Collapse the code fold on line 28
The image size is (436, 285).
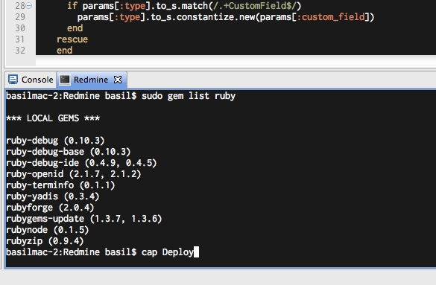click(x=28, y=5)
